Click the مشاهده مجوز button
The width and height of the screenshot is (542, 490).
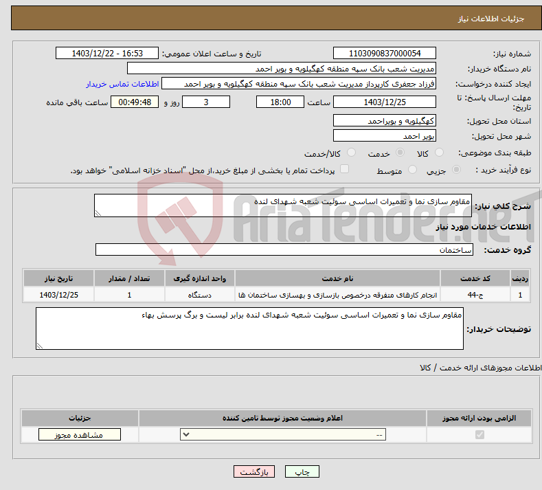pyautogui.click(x=80, y=434)
